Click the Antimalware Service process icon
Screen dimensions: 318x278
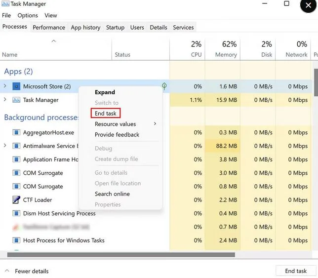16,146
